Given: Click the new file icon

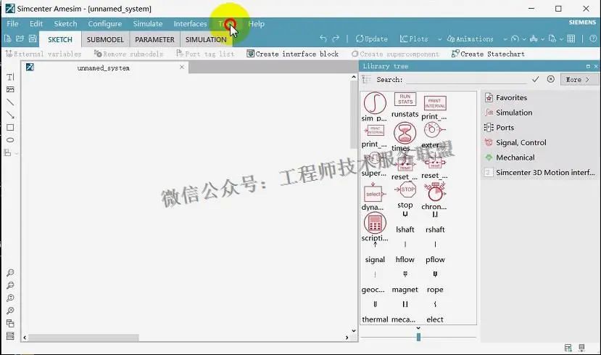Looking at the screenshot, I should (x=8, y=38).
